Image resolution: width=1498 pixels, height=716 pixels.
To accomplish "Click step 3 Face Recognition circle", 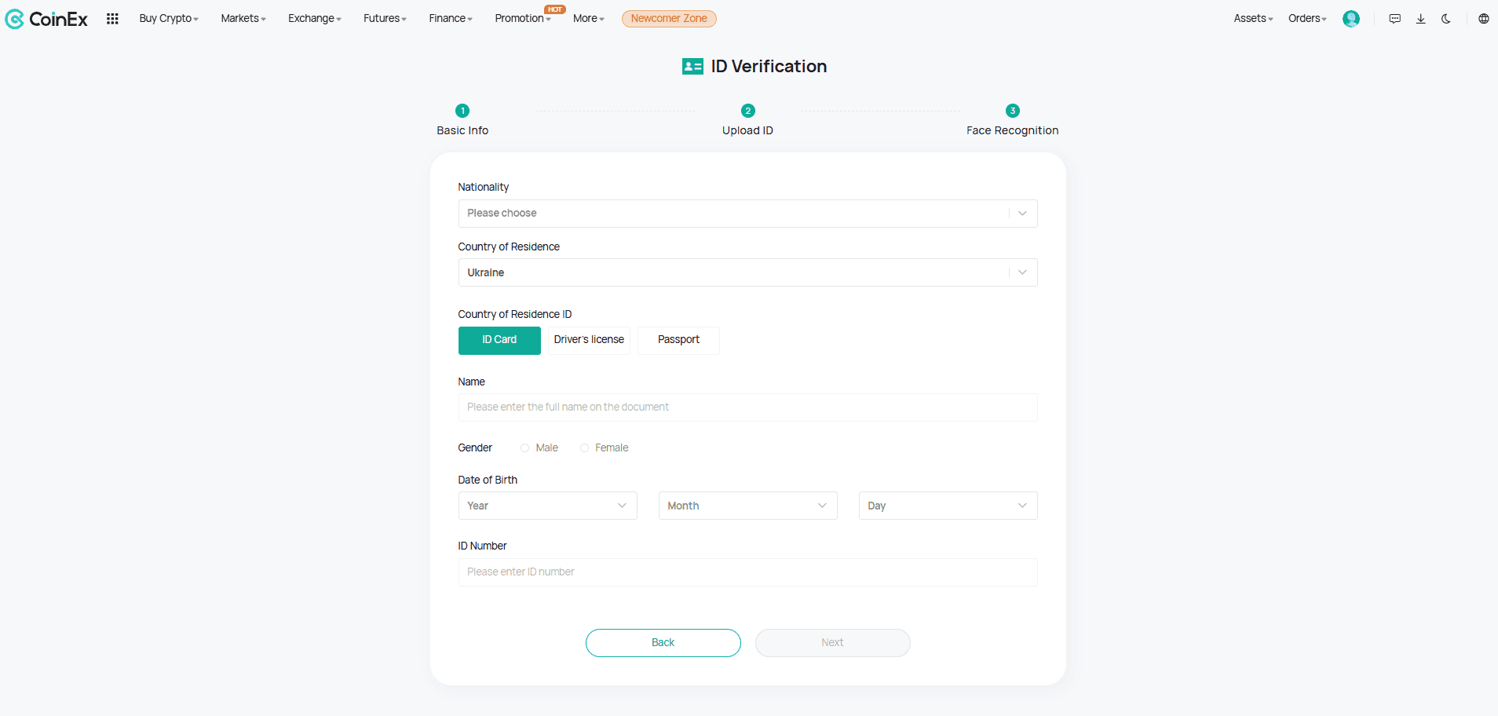I will click(1013, 111).
